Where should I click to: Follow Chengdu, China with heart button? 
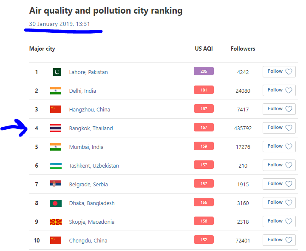(x=279, y=240)
